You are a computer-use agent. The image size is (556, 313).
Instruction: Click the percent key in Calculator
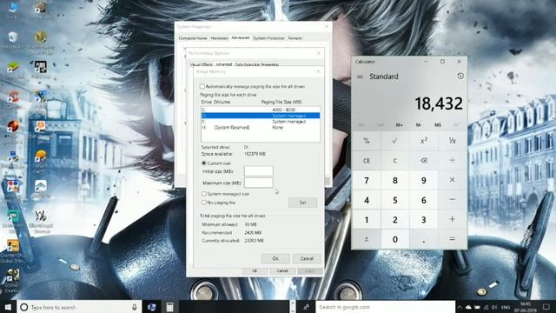tap(367, 141)
